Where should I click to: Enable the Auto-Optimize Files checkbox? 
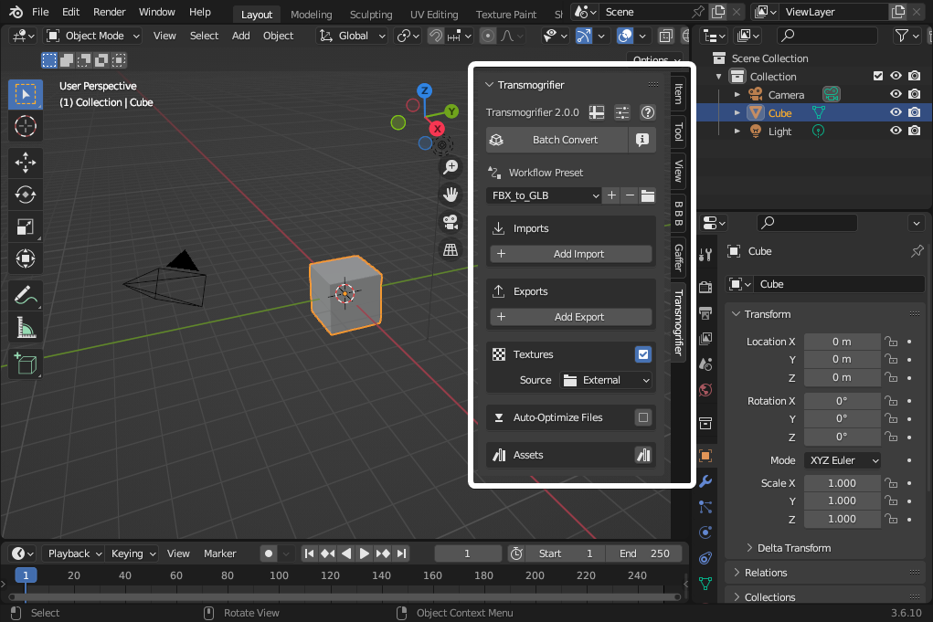point(643,417)
